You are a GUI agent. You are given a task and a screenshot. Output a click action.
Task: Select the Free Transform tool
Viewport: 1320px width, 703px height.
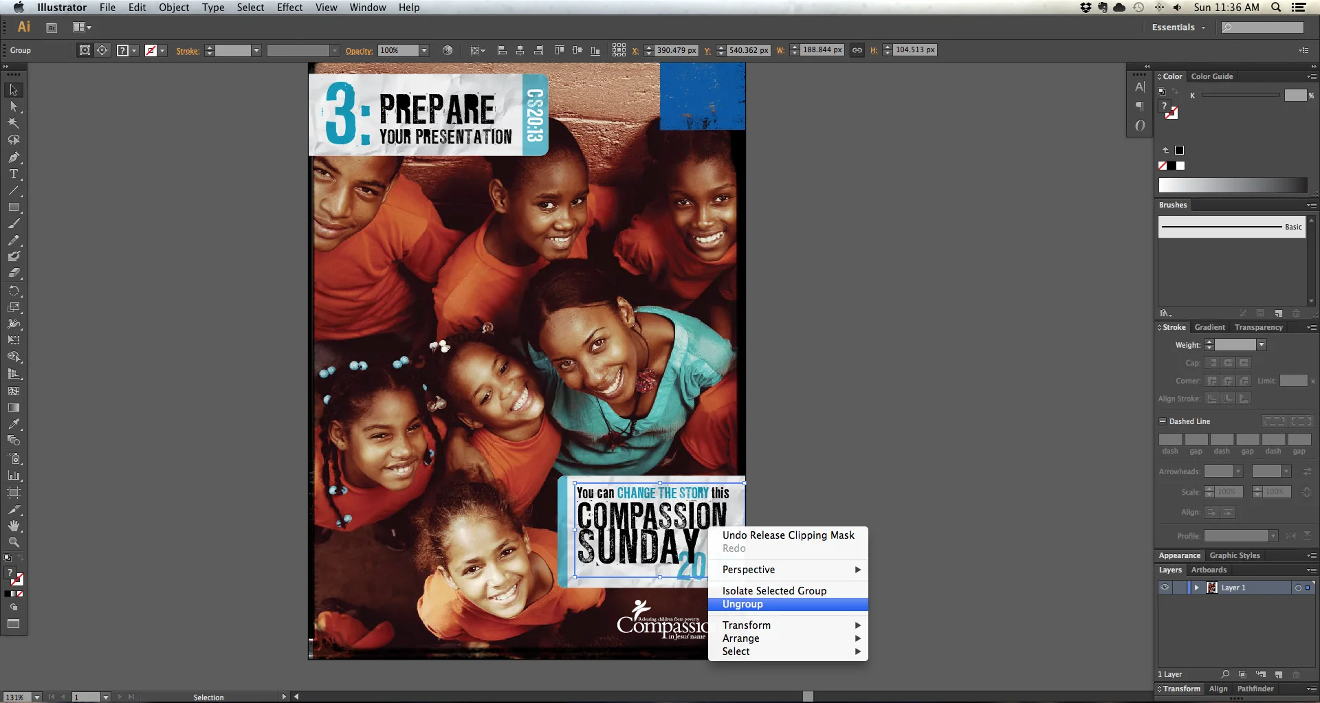tap(14, 340)
